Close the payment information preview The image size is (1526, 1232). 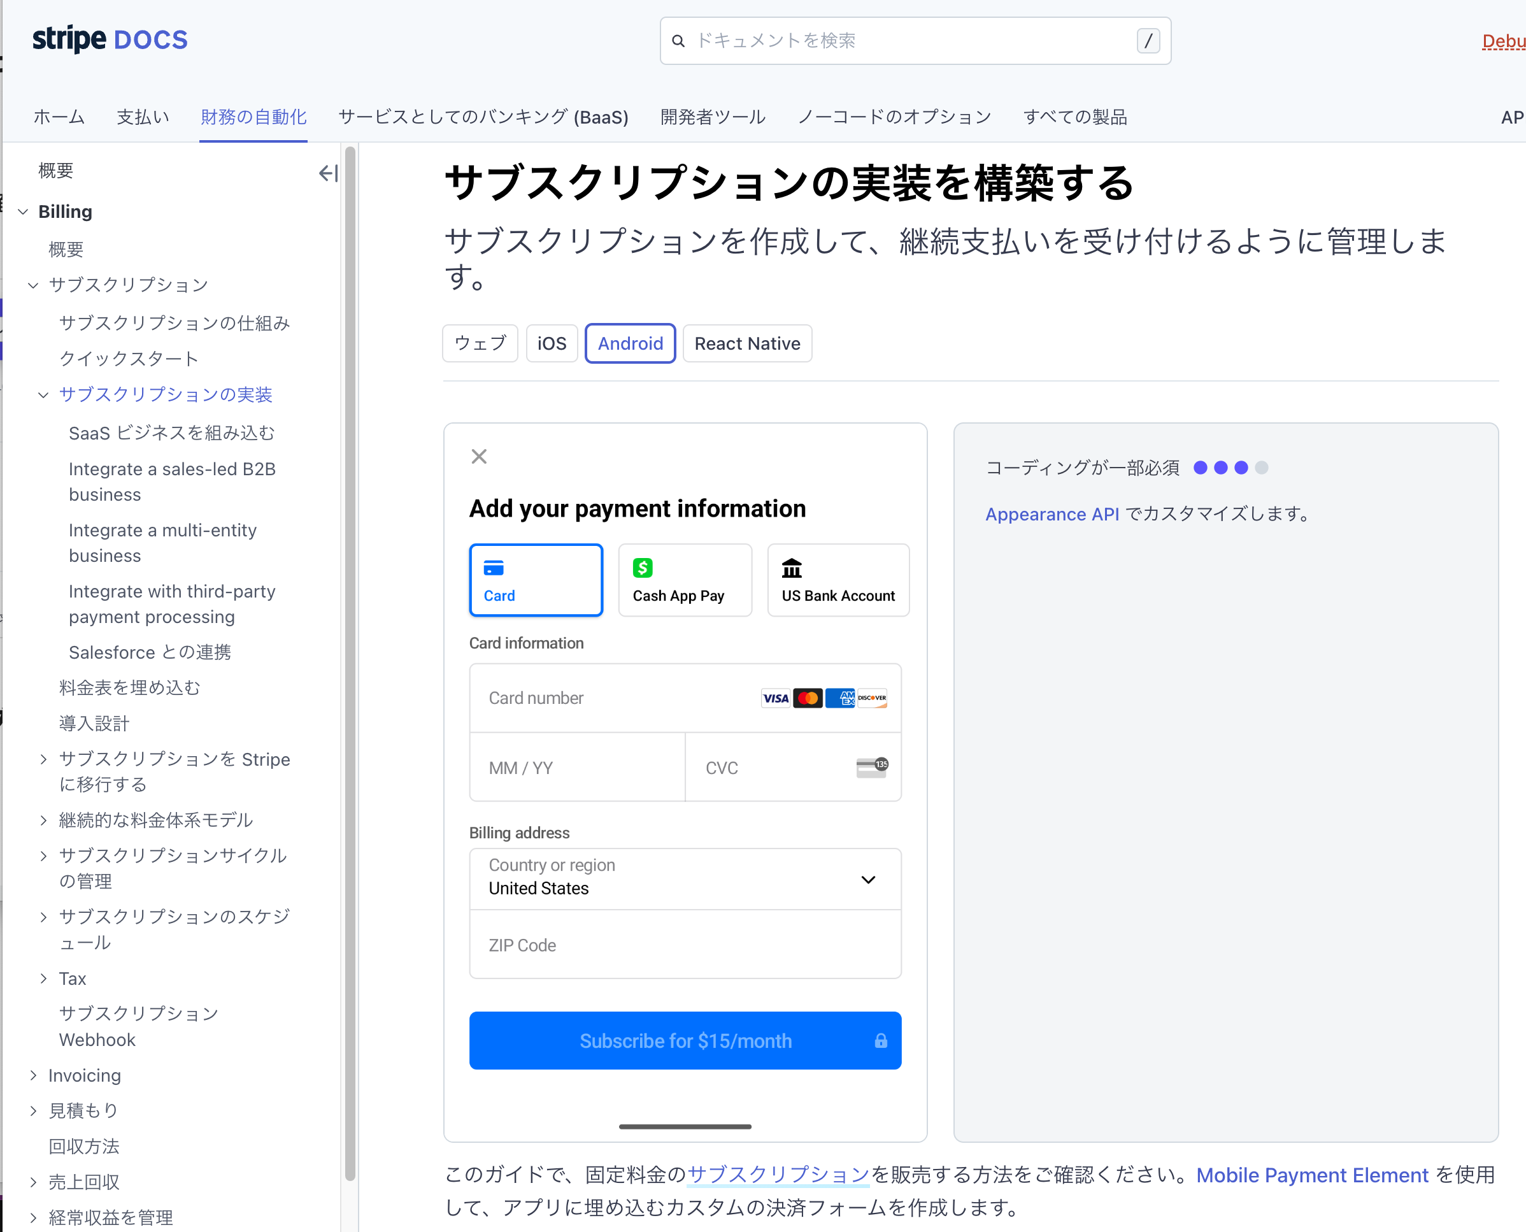pos(479,456)
